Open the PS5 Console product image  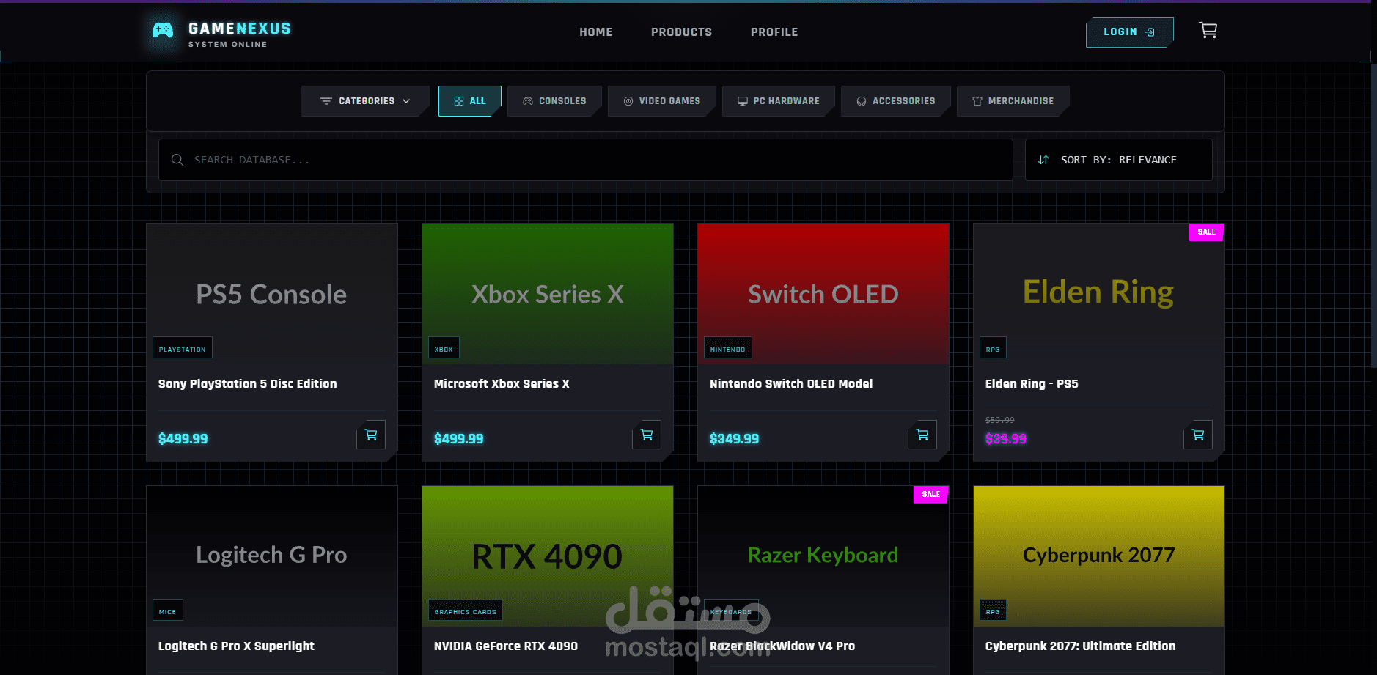pyautogui.click(x=272, y=294)
